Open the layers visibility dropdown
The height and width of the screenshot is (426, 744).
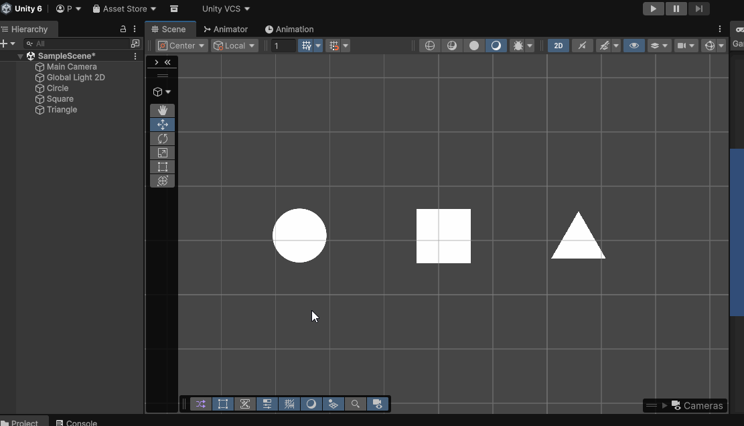click(659, 46)
